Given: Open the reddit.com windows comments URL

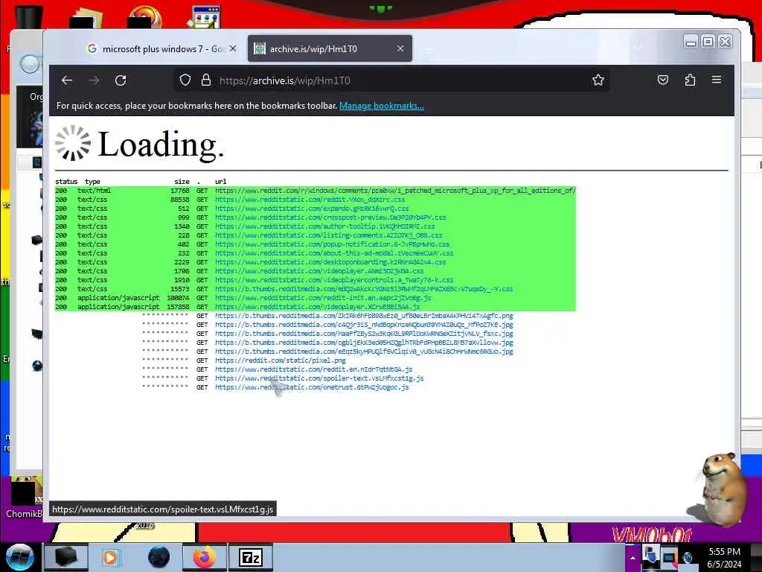Looking at the screenshot, I should coord(395,191).
